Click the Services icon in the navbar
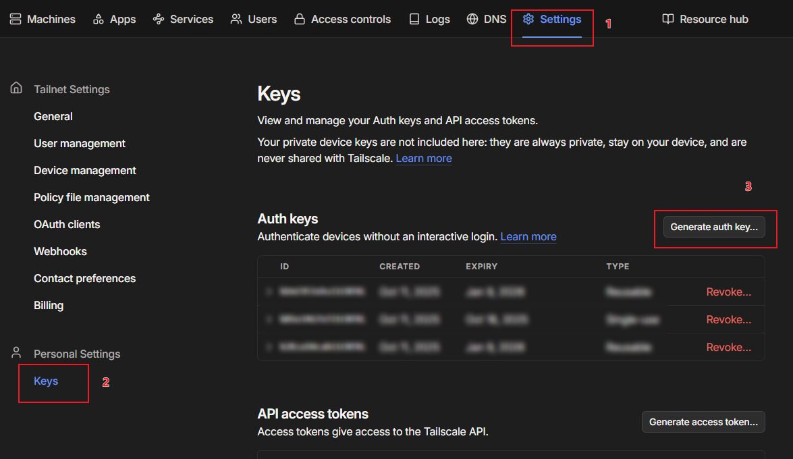 coord(159,19)
